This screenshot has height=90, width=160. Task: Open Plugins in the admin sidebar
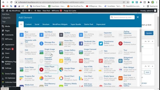[x=8, y=49]
